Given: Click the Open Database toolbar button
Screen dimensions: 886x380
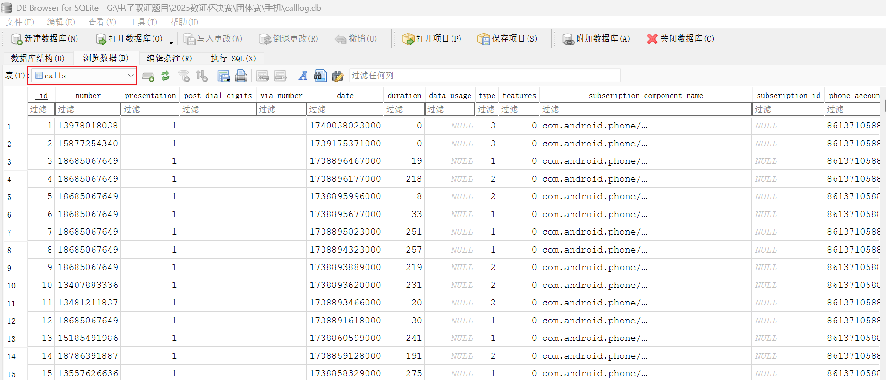Looking at the screenshot, I should [x=129, y=39].
